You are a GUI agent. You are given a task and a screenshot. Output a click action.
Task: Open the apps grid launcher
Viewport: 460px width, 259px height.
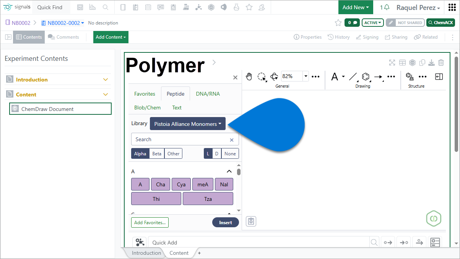(x=452, y=7)
